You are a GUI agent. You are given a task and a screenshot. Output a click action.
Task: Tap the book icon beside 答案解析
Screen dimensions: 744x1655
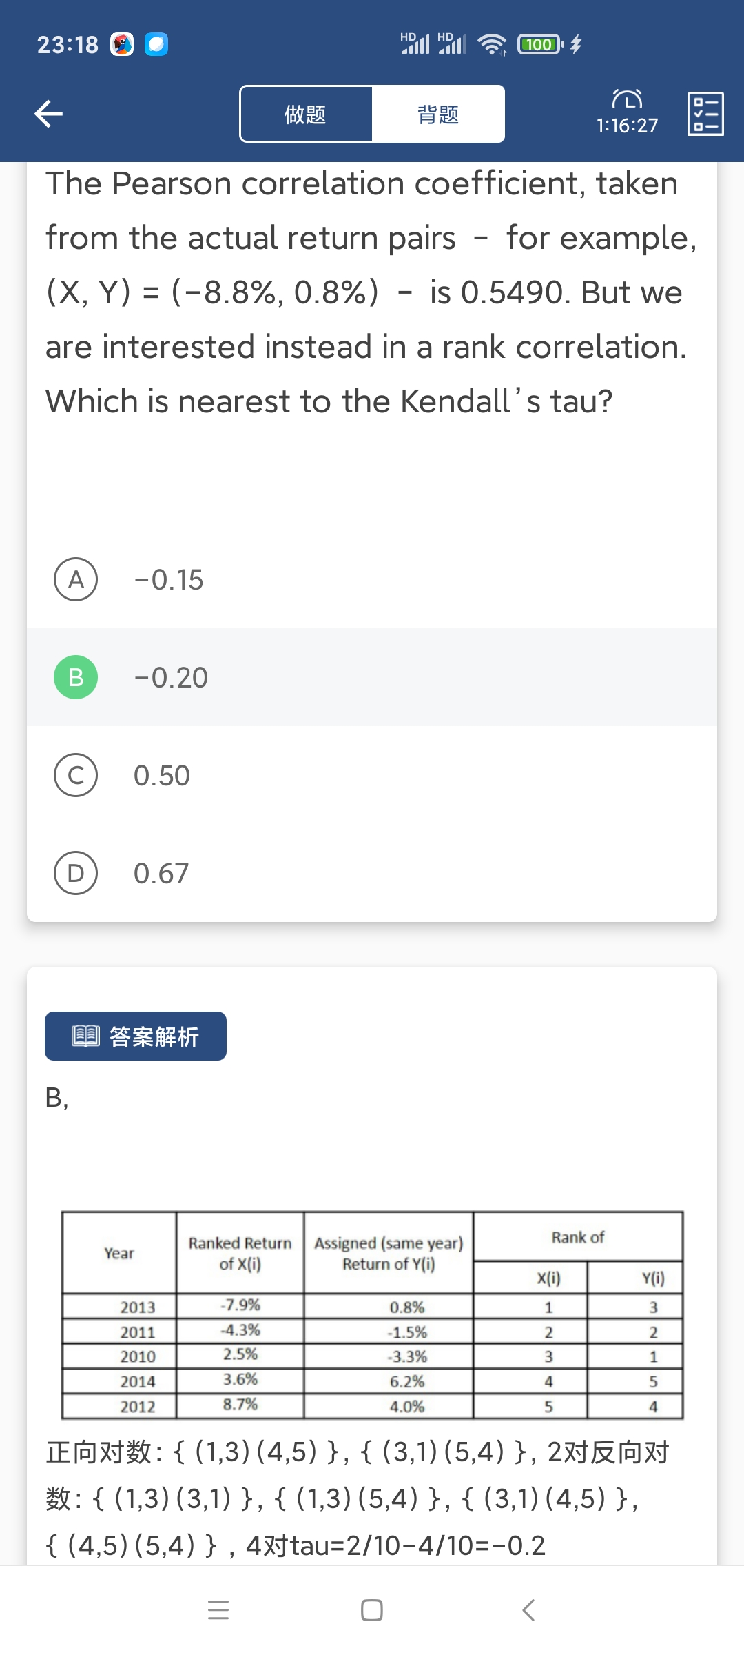[x=86, y=1036]
